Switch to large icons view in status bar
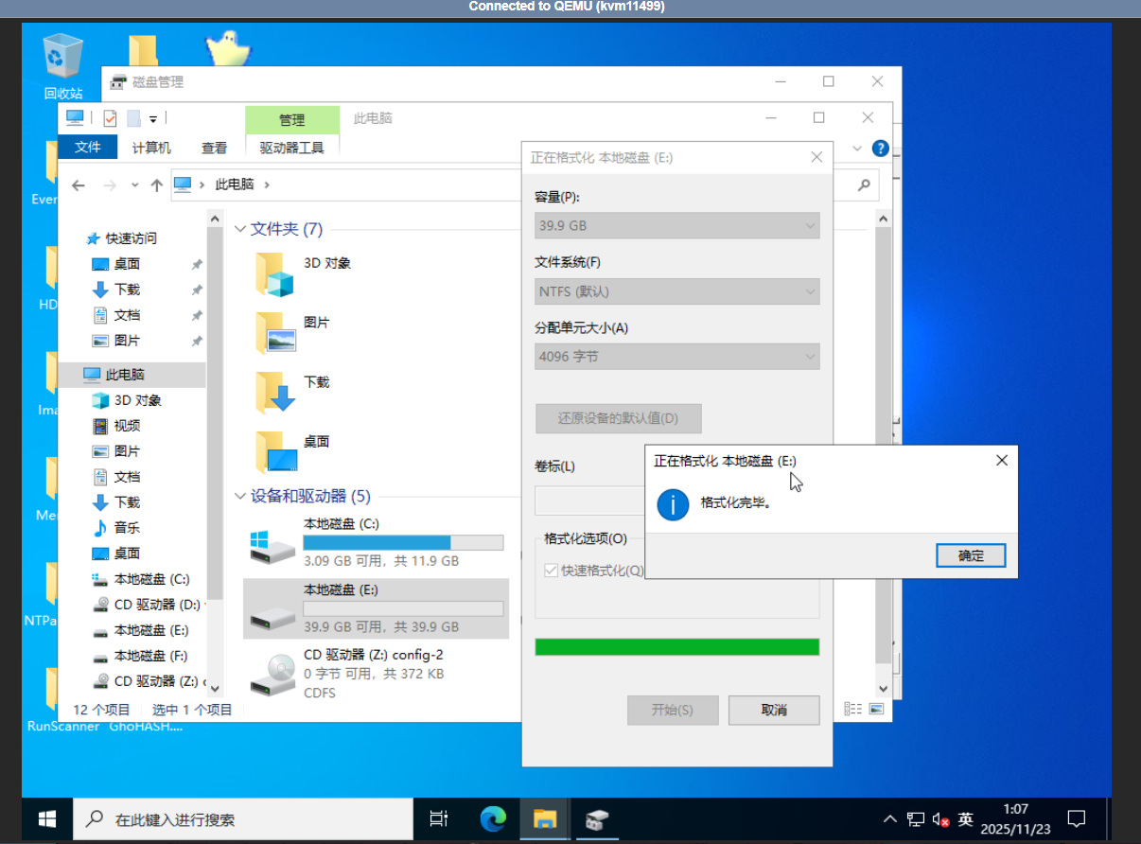Image resolution: width=1141 pixels, height=844 pixels. (876, 709)
